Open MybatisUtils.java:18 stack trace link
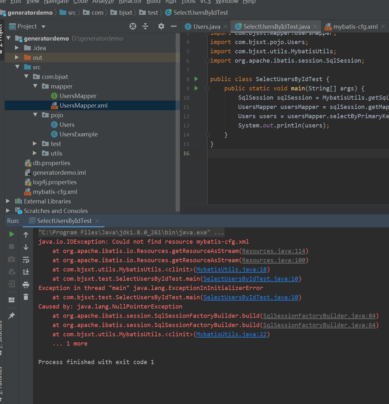This screenshot has width=389, height=404. click(231, 270)
